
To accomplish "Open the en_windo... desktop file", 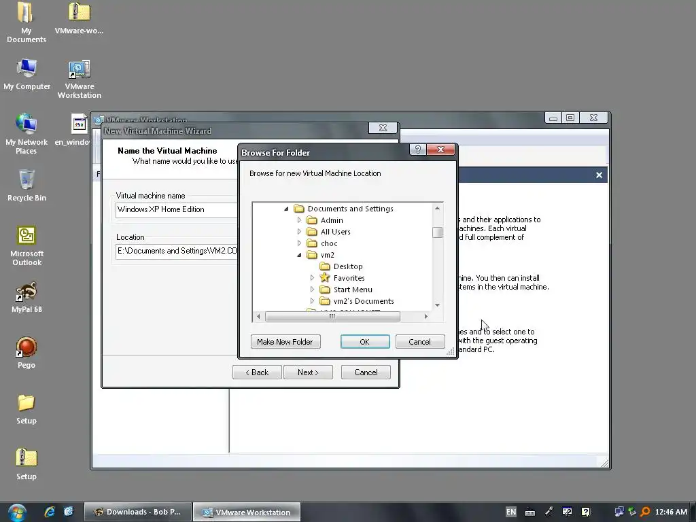I will [x=72, y=130].
